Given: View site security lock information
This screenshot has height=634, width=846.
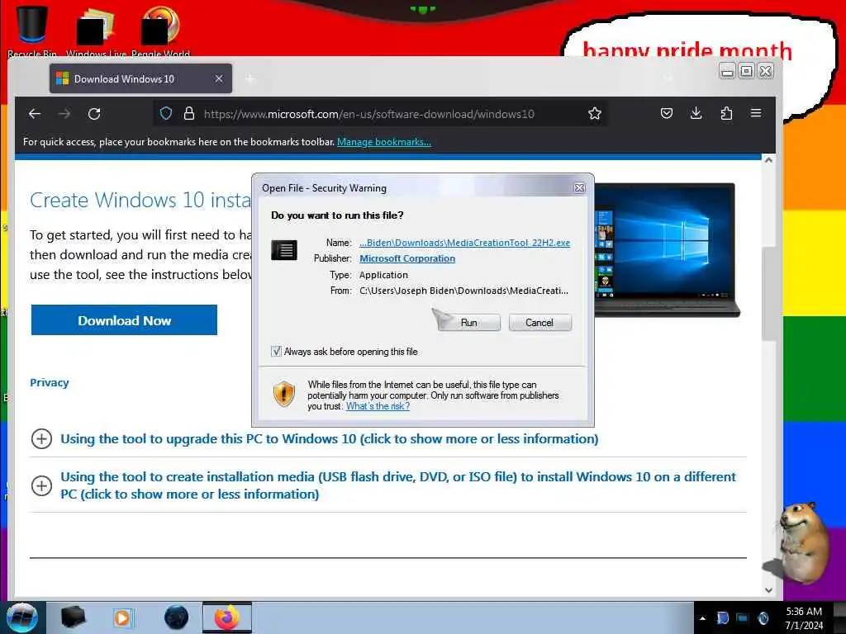Looking at the screenshot, I should point(189,113).
